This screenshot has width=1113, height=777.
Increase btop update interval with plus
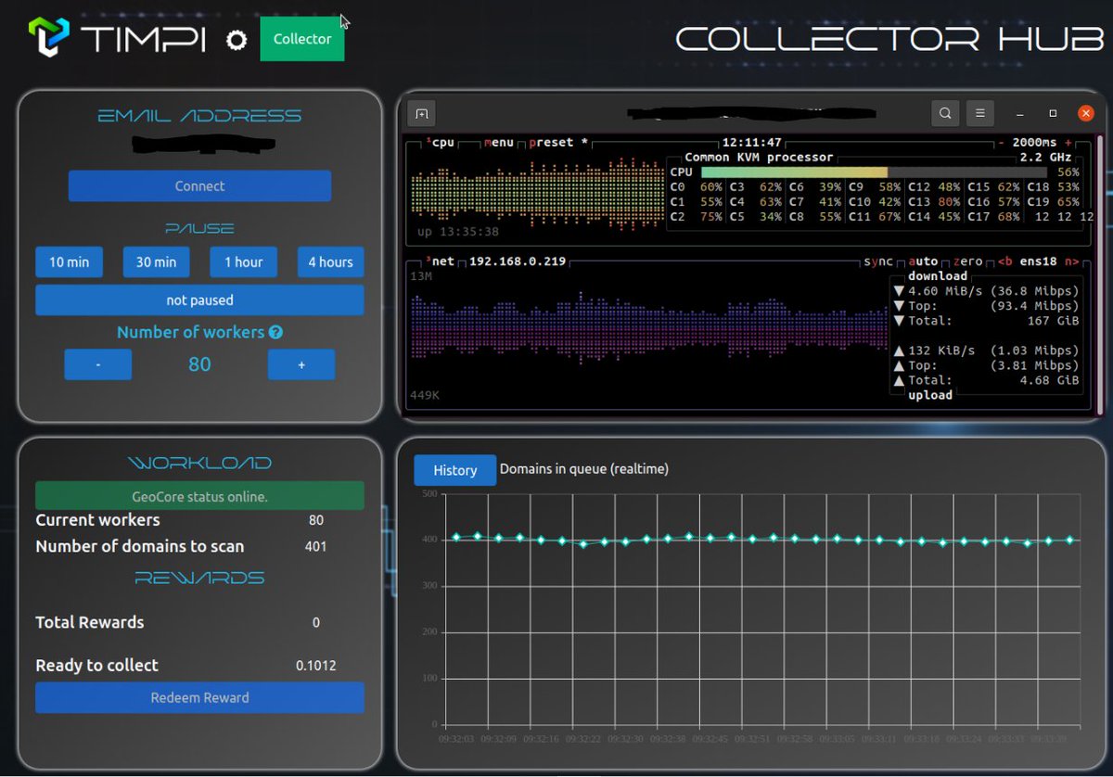pyautogui.click(x=1068, y=144)
